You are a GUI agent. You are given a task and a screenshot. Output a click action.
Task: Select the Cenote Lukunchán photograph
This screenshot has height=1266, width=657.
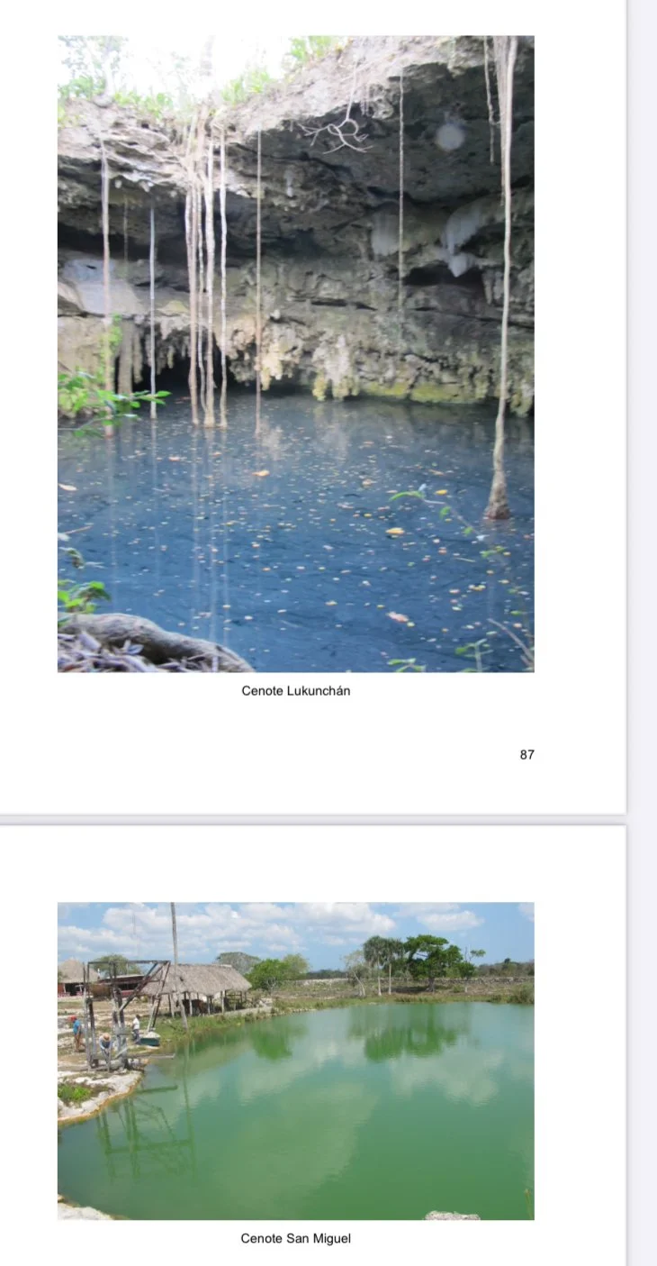295,353
